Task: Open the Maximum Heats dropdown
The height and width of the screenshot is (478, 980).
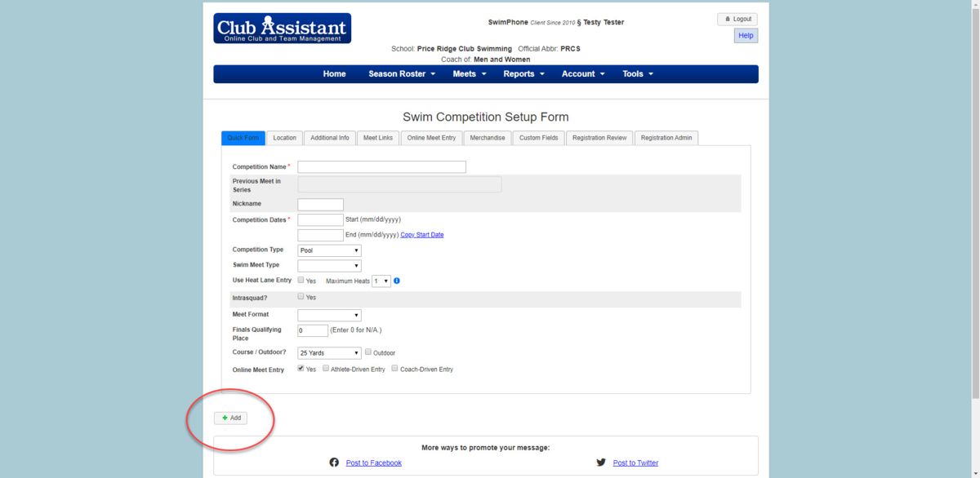Action: point(381,281)
